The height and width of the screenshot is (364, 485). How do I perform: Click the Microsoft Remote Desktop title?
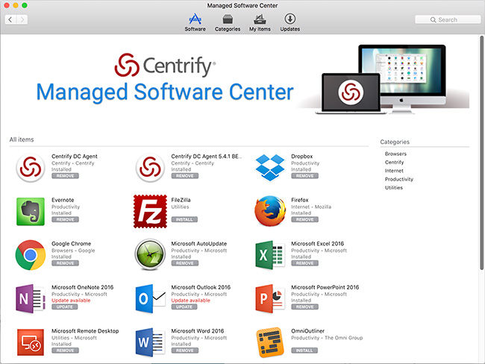[85, 331]
